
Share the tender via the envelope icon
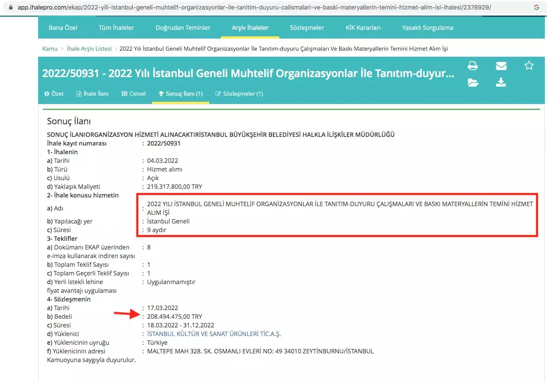point(501,65)
